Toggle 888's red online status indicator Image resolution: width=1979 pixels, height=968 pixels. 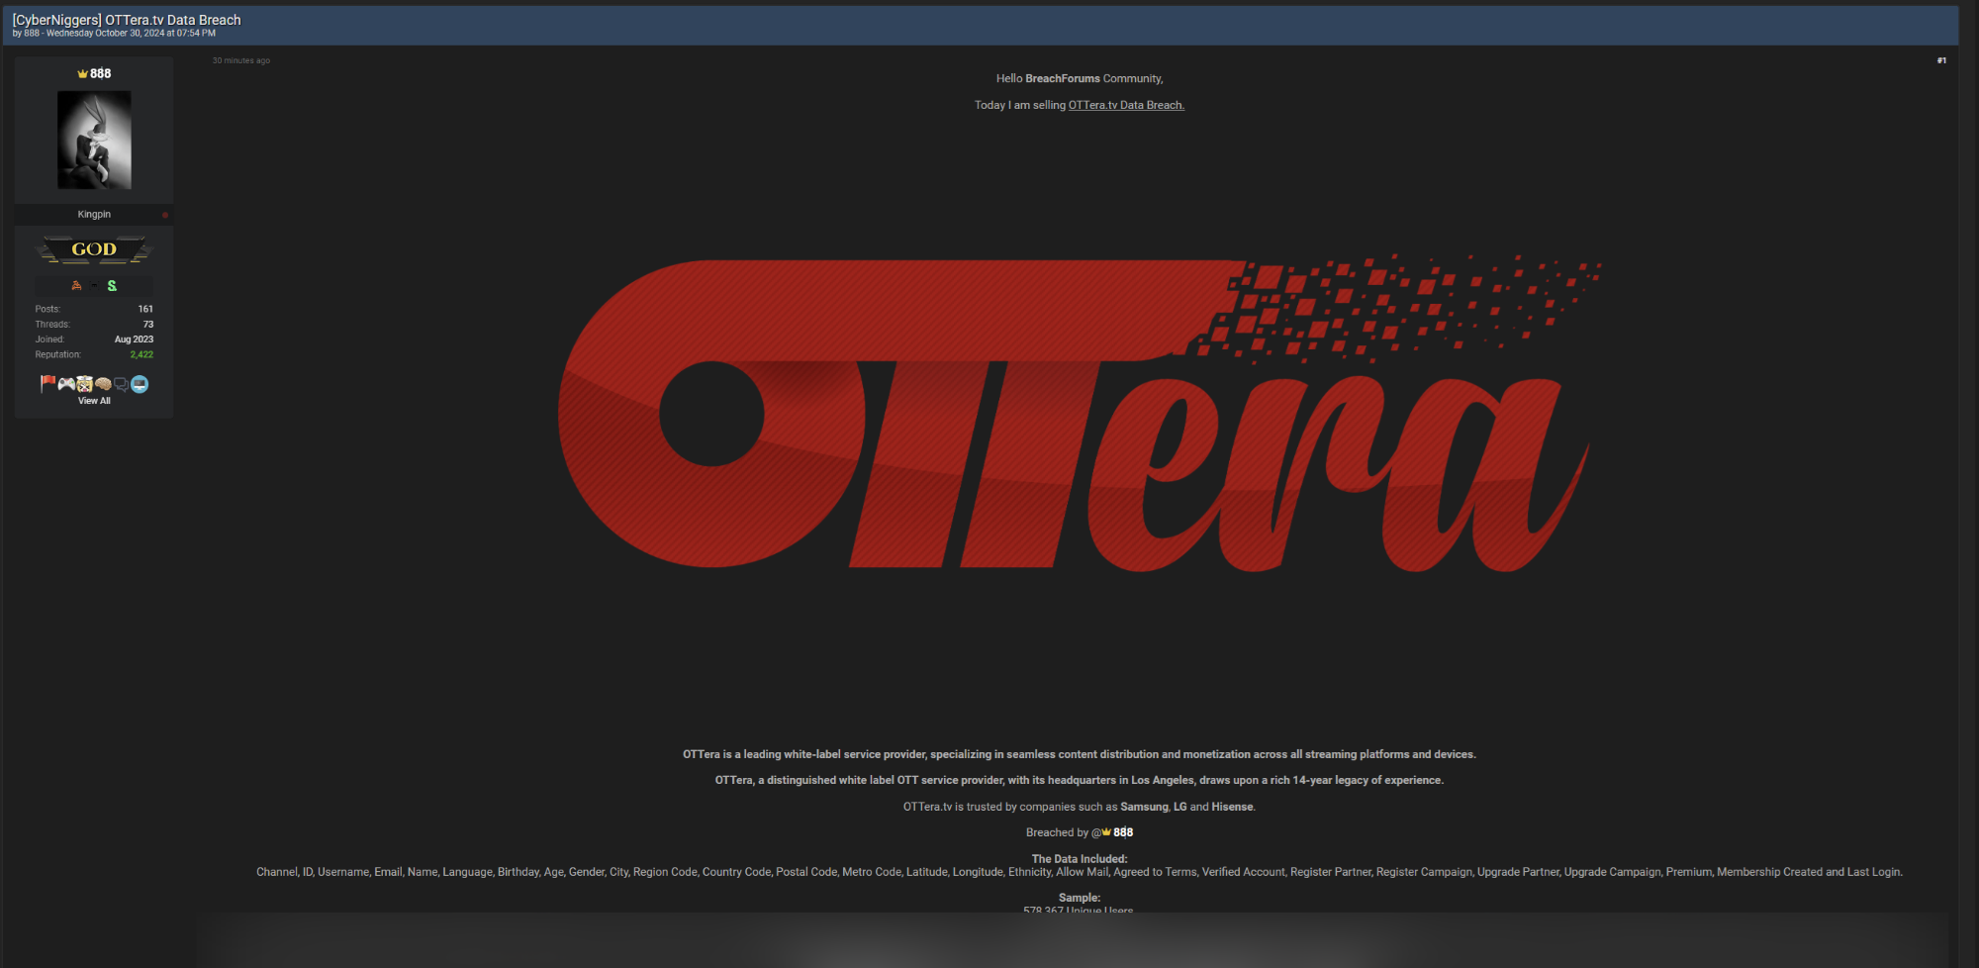[165, 214]
